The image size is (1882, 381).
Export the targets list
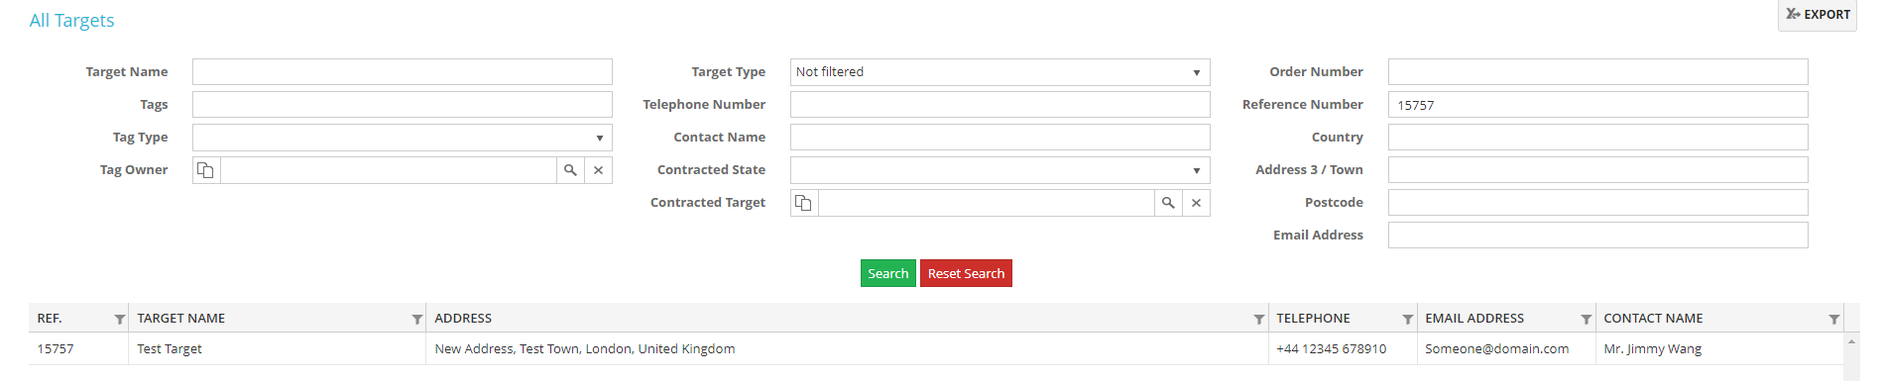(x=1818, y=15)
